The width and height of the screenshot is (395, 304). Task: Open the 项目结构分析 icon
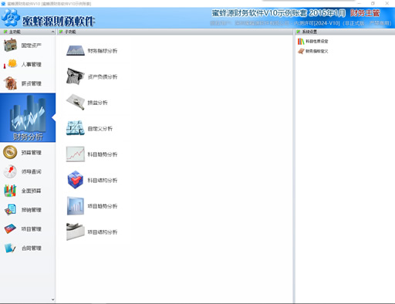76,231
